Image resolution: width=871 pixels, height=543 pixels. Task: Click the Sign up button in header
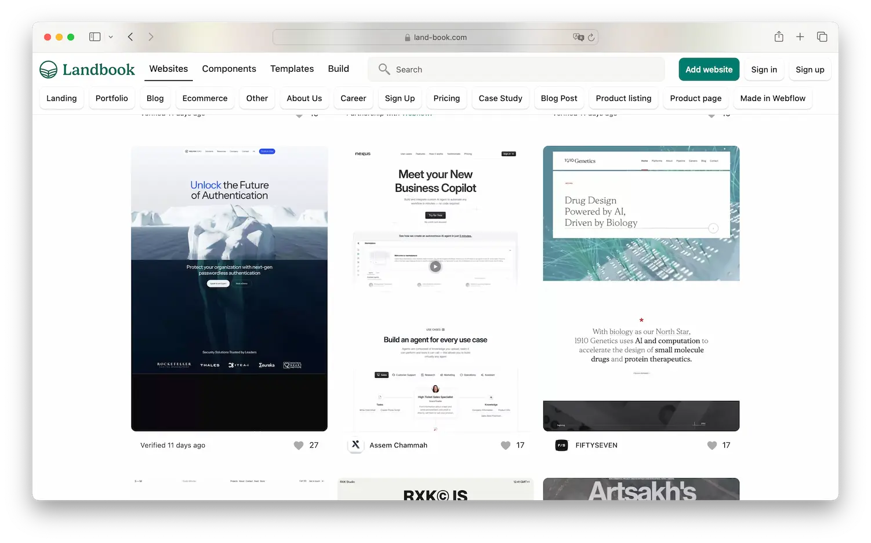[x=810, y=70]
